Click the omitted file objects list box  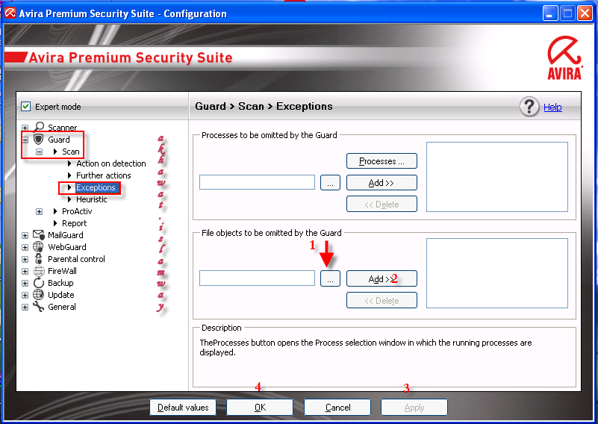point(497,273)
